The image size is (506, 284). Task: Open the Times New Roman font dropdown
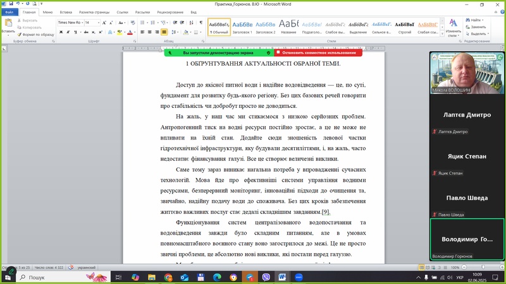[x=70, y=22]
